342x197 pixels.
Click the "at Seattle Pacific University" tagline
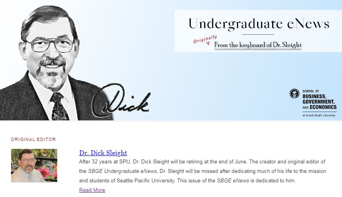319,115
